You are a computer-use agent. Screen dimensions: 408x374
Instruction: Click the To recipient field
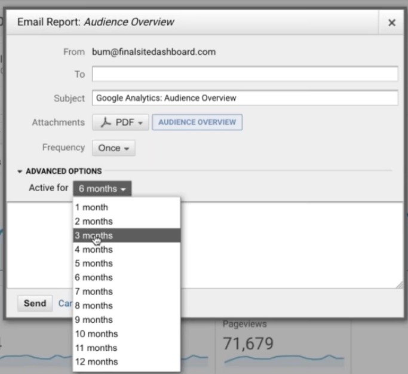(x=245, y=74)
